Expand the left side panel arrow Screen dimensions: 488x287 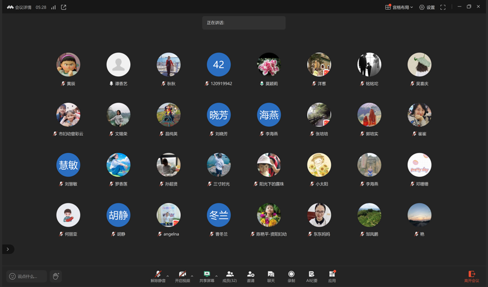click(8, 249)
